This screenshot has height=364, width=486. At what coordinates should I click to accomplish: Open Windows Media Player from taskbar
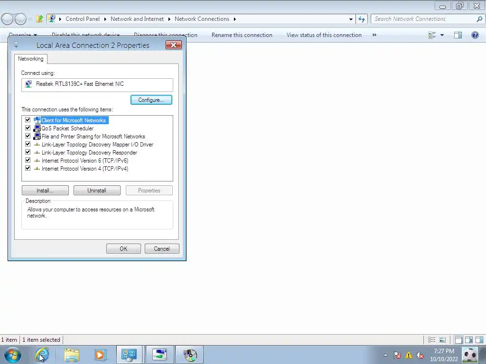pos(100,355)
